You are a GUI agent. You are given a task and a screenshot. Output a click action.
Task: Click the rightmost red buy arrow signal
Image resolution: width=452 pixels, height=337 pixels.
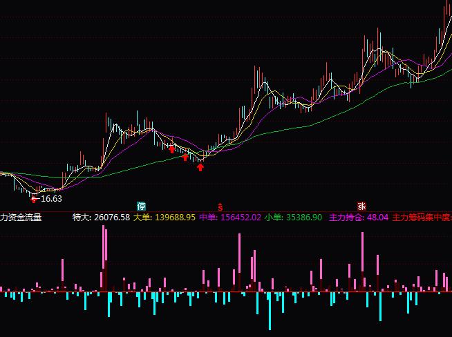(200, 166)
